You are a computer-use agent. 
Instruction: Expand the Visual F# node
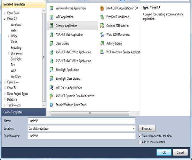(5, 88)
